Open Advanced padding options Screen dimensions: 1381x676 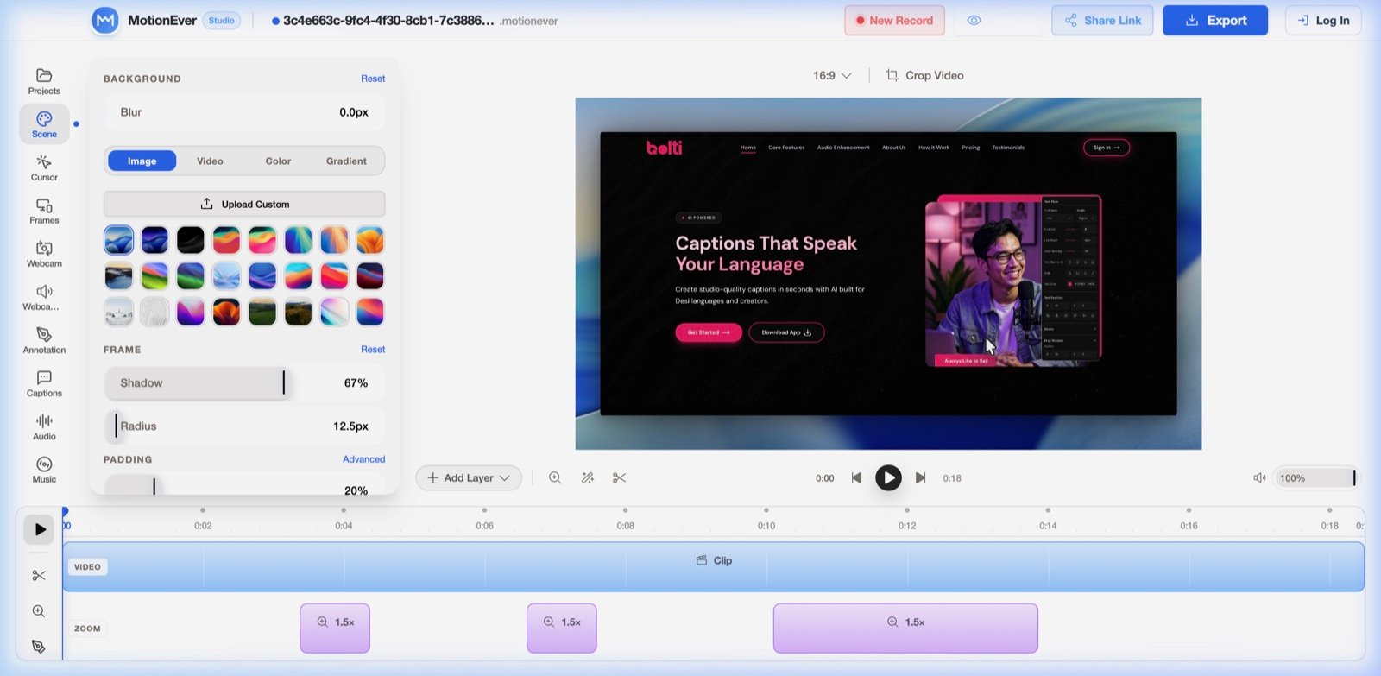[363, 459]
